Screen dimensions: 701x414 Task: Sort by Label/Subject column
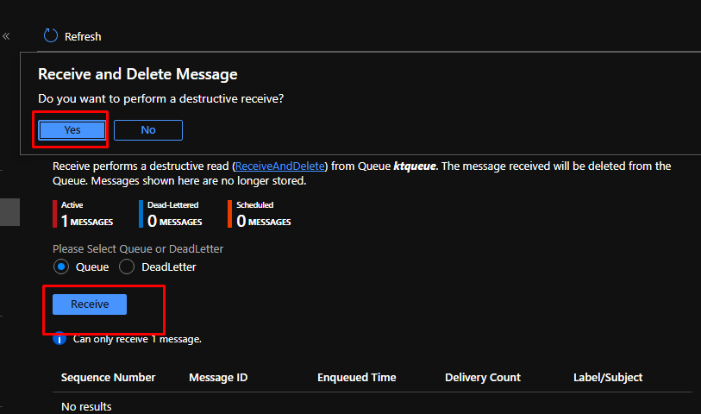tap(607, 377)
